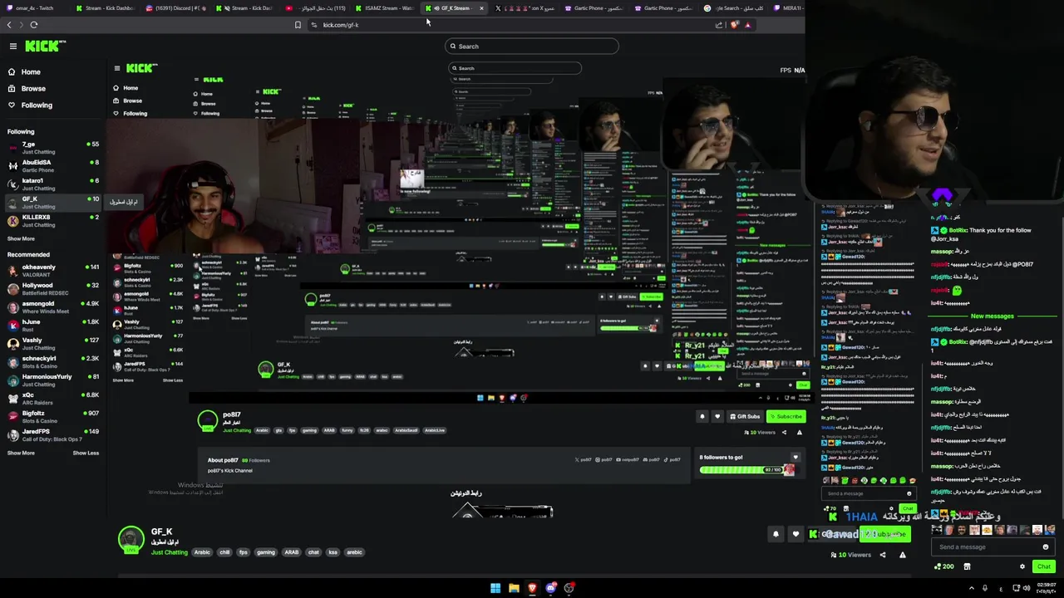Open Windows Start menu on taskbar
The width and height of the screenshot is (1064, 598).
click(x=495, y=588)
